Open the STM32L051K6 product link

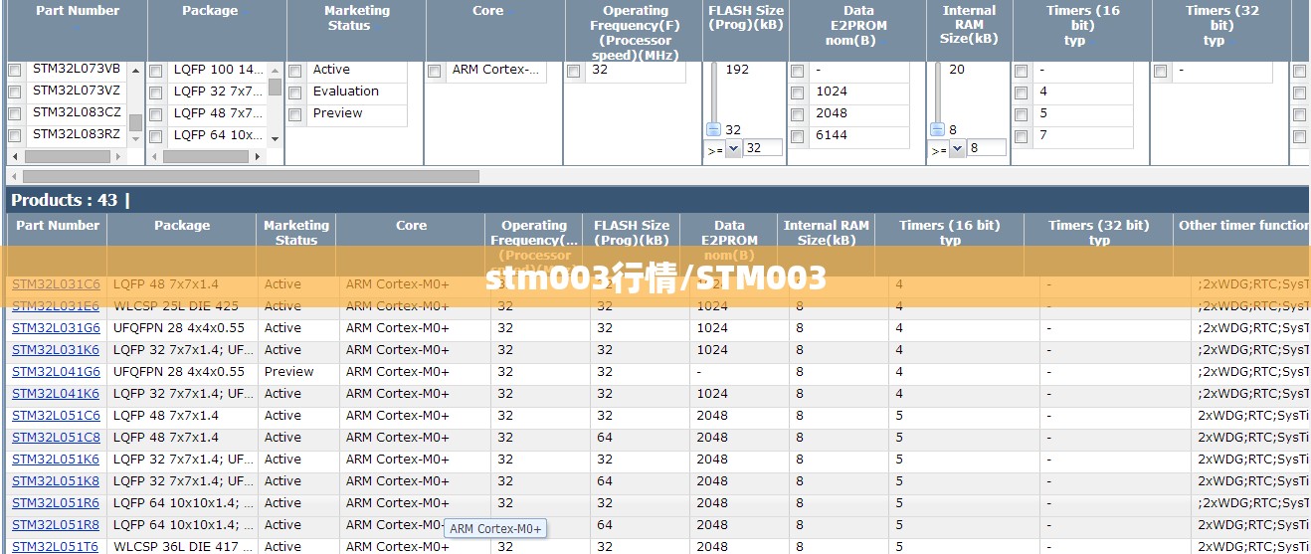[56, 460]
